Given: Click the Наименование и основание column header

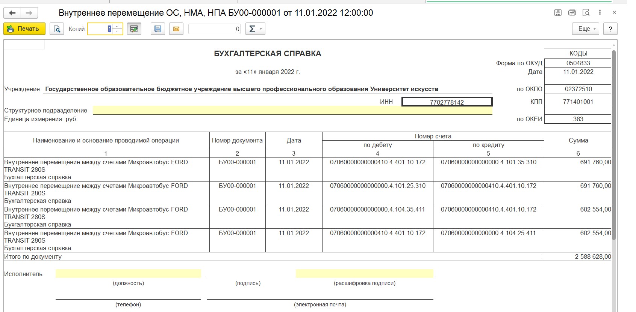Looking at the screenshot, I should coord(106,140).
